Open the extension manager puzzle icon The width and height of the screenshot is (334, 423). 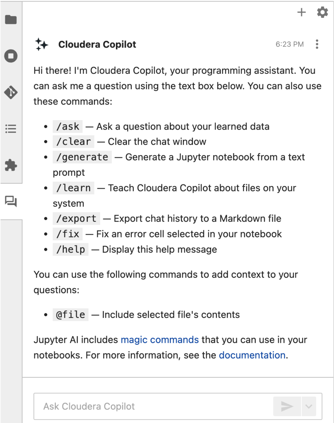(11, 165)
